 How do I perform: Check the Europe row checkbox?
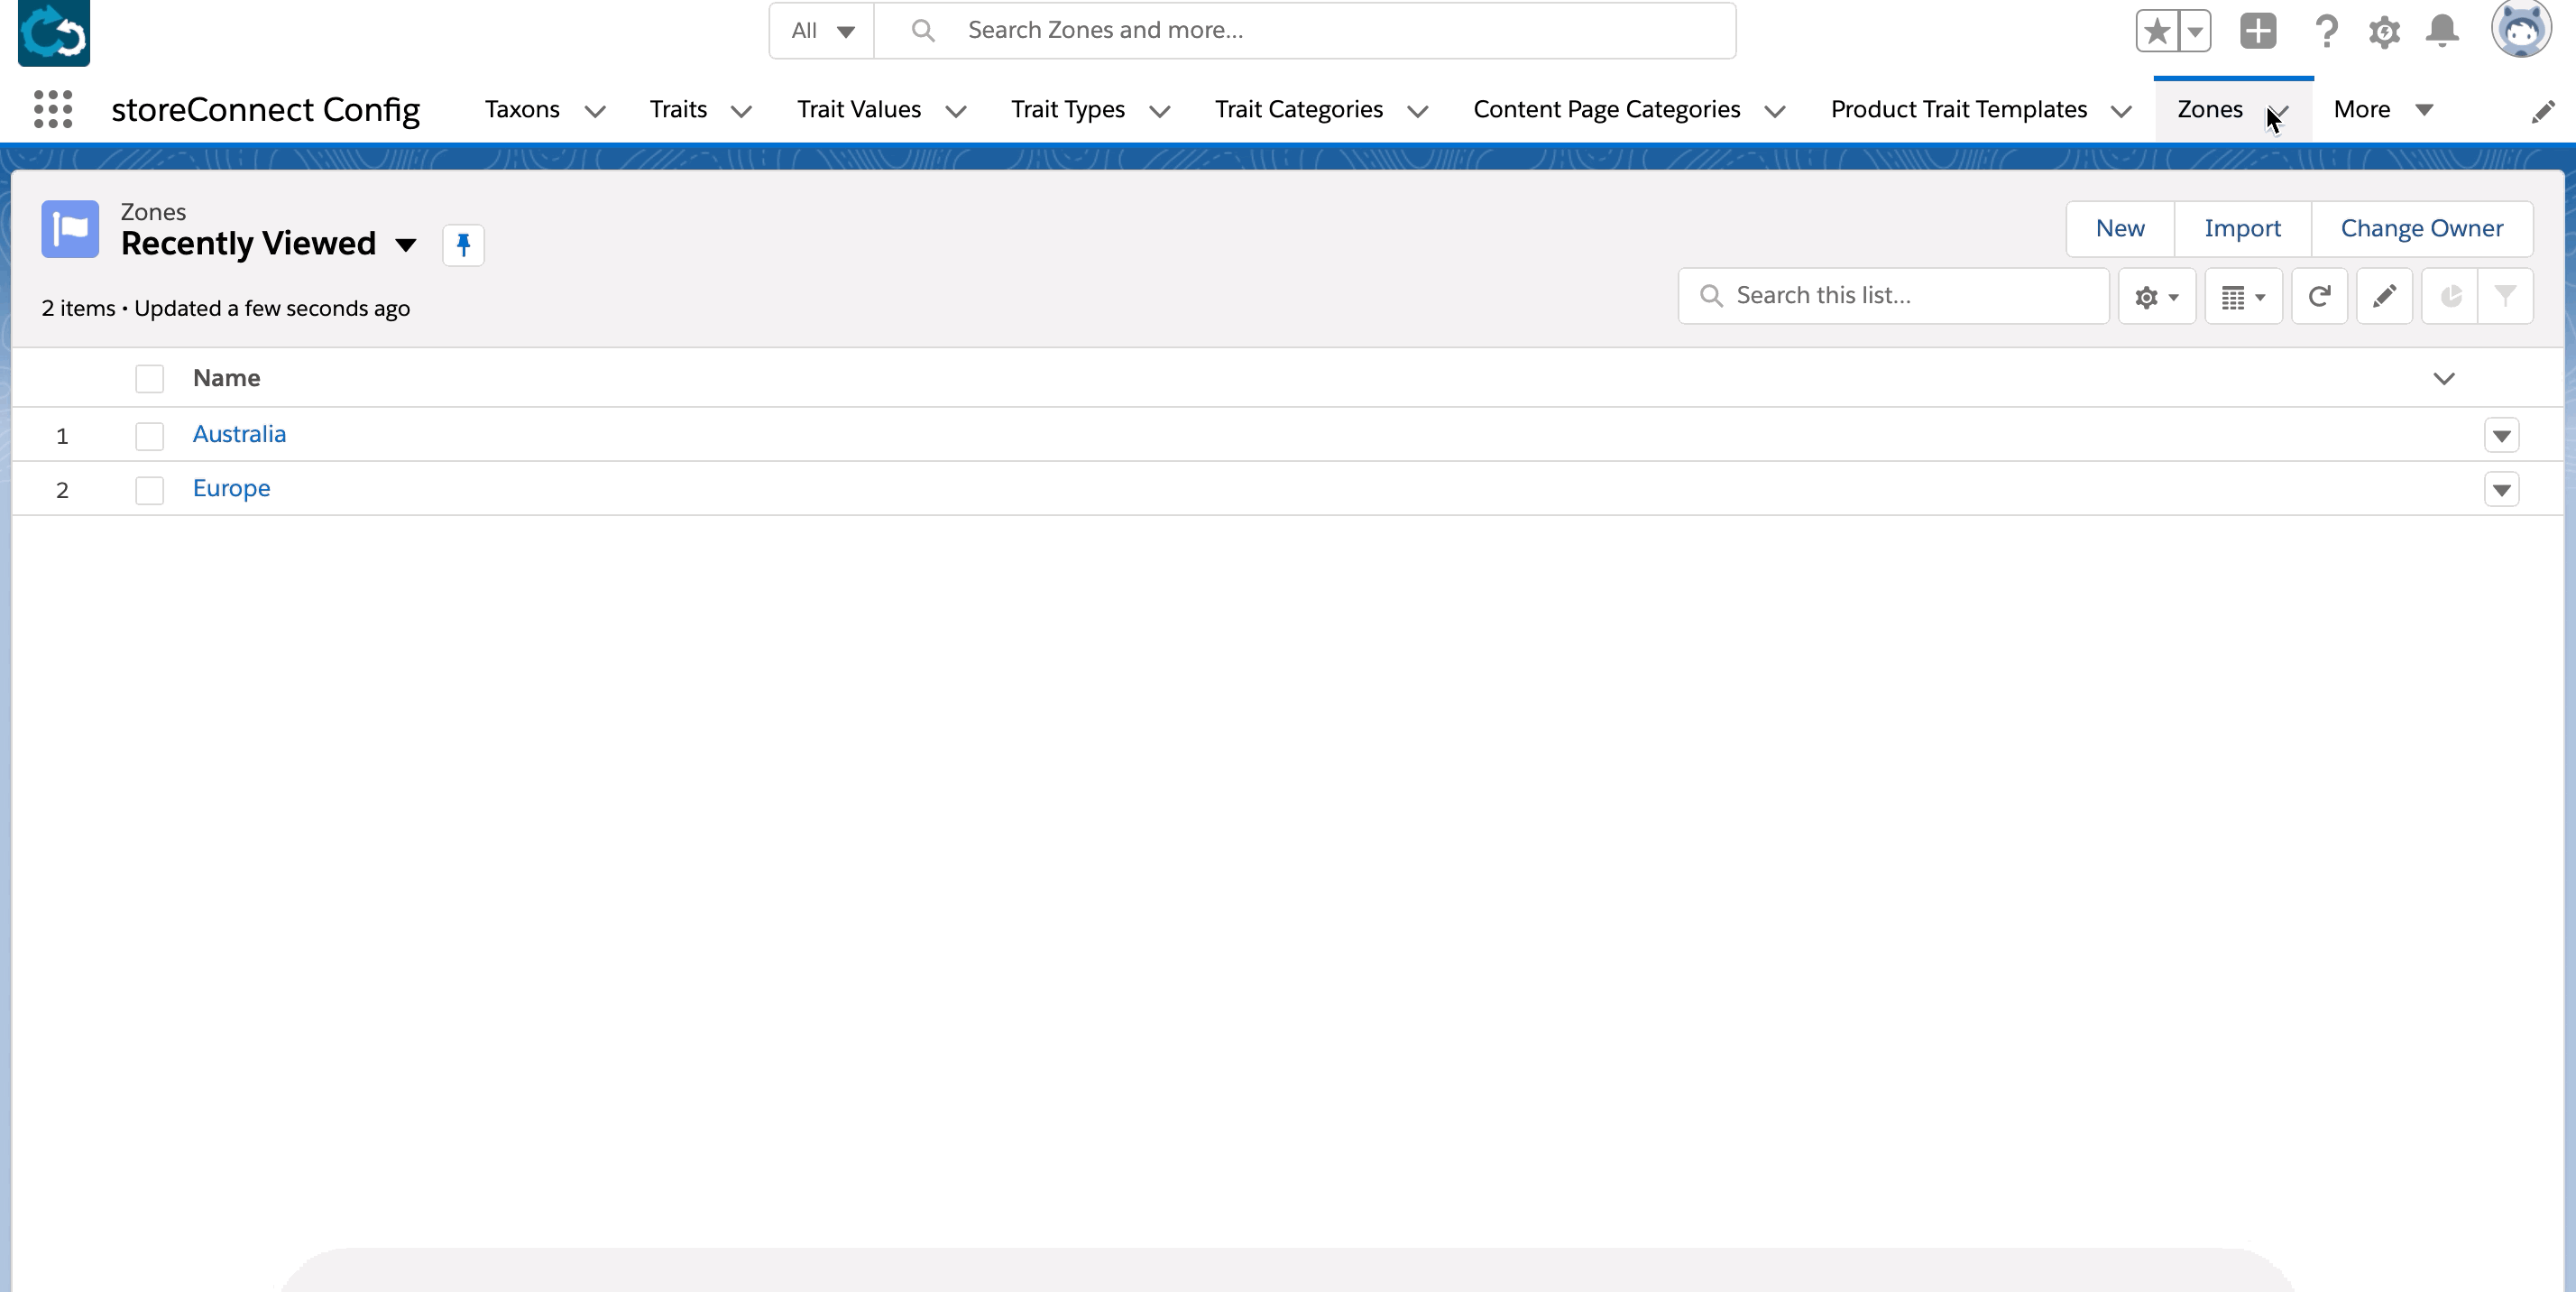point(149,490)
